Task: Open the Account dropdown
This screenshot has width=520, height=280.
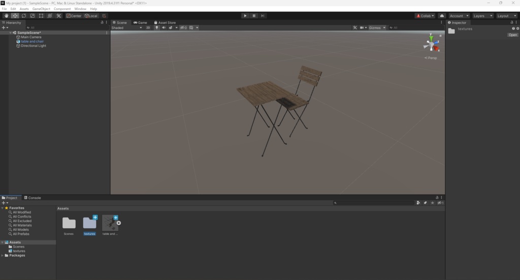Action: tap(459, 16)
